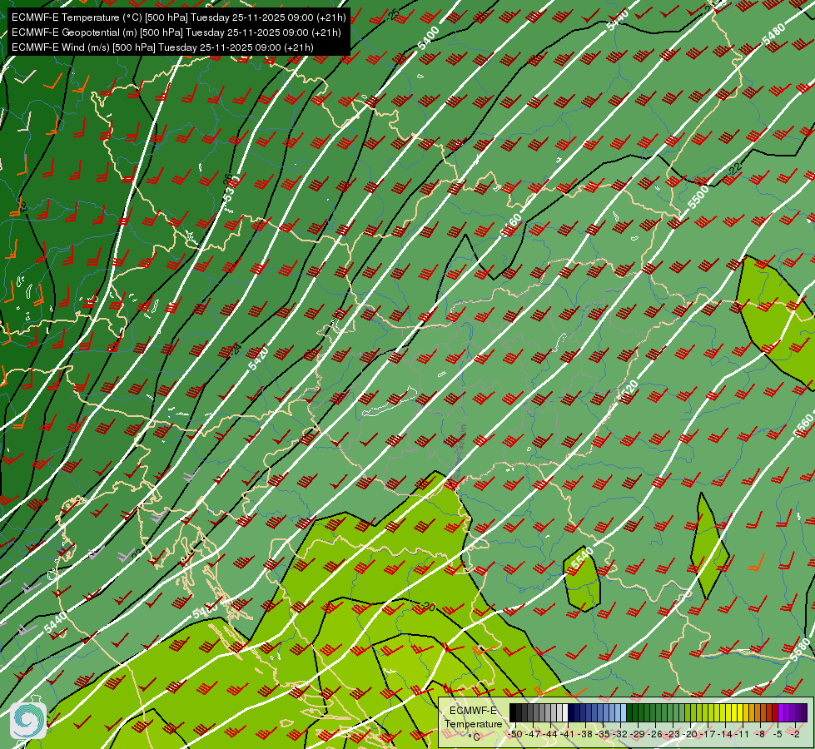Image resolution: width=815 pixels, height=749 pixels.
Task: Select the ECMWF-E Wind (m/s) title line
Action: [x=162, y=47]
